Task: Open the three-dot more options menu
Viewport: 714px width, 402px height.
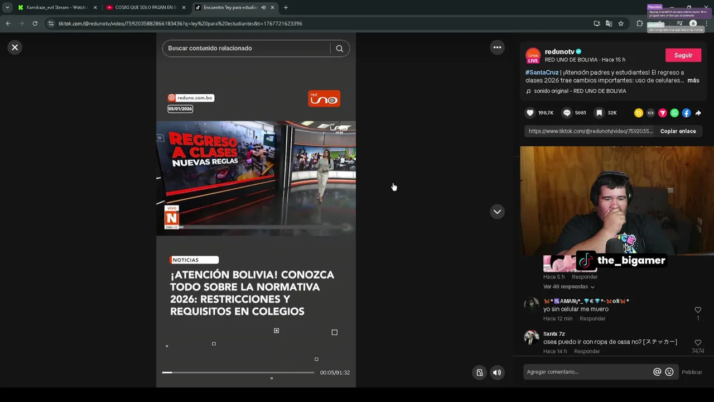Action: tap(497, 47)
